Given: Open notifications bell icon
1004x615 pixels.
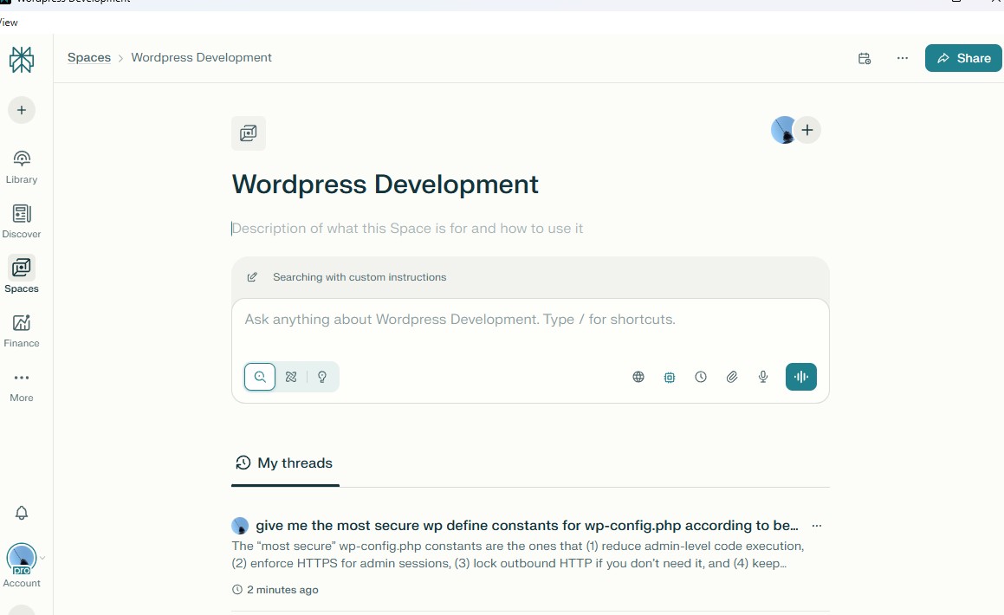Looking at the screenshot, I should 22,513.
